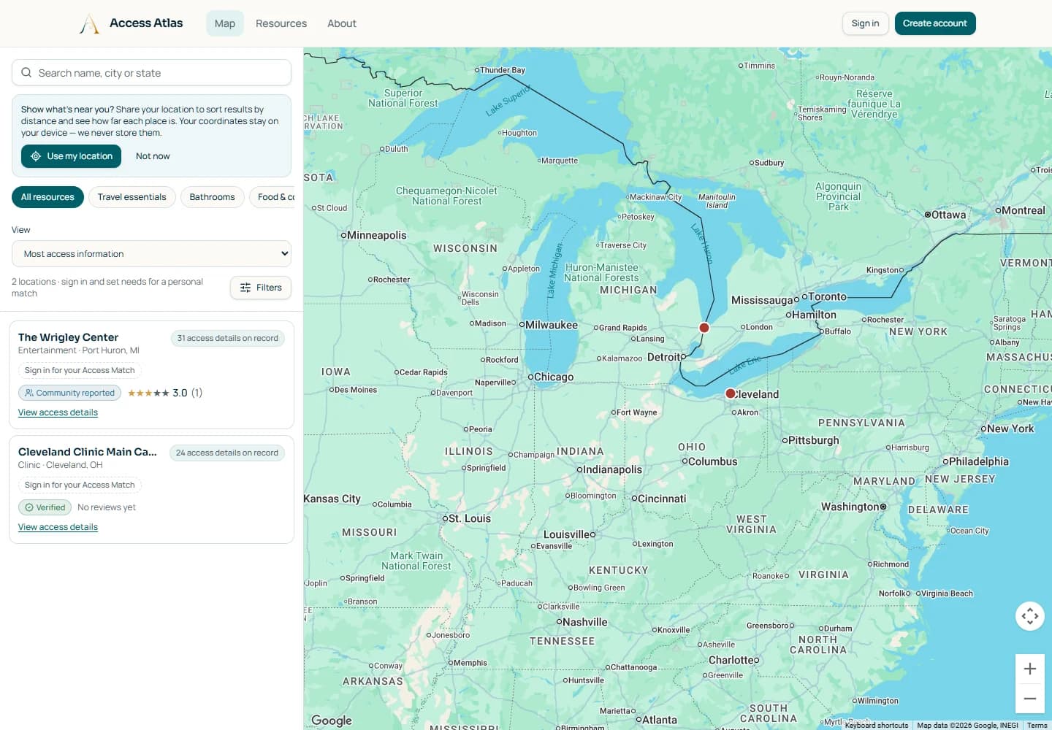
Task: Zoom in on the map
Action: coord(1030,669)
